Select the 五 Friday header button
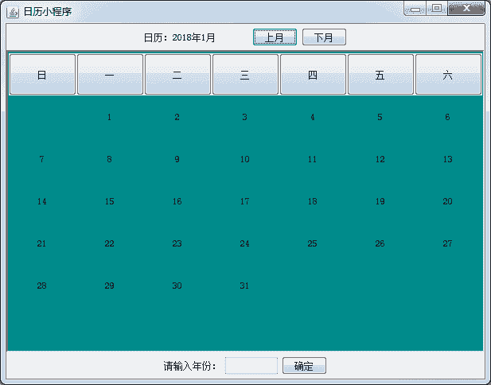Image resolution: width=491 pixels, height=385 pixels. point(380,75)
